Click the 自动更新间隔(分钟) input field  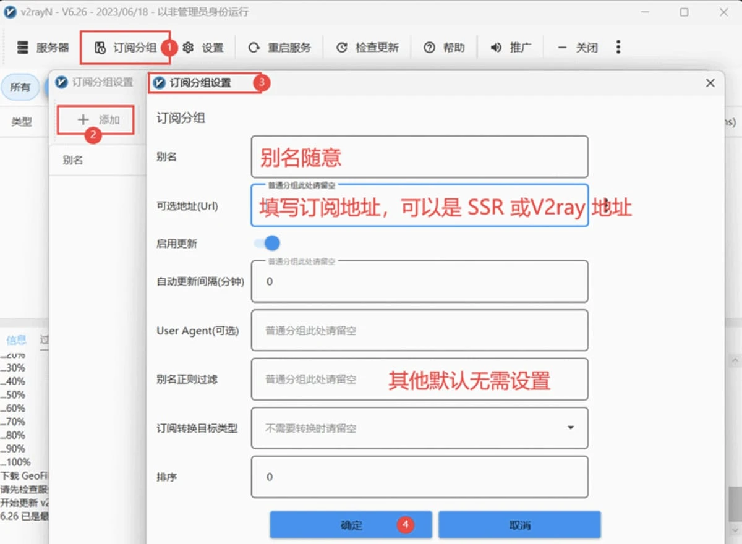click(x=419, y=281)
